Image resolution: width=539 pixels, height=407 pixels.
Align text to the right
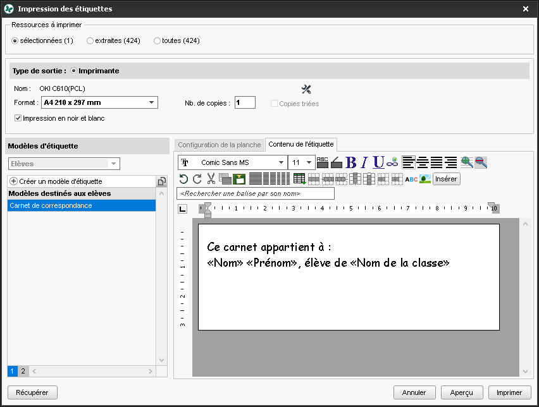coord(450,162)
